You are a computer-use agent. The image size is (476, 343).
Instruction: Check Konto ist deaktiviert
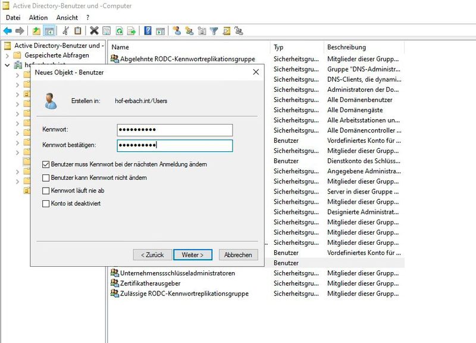[x=46, y=203]
